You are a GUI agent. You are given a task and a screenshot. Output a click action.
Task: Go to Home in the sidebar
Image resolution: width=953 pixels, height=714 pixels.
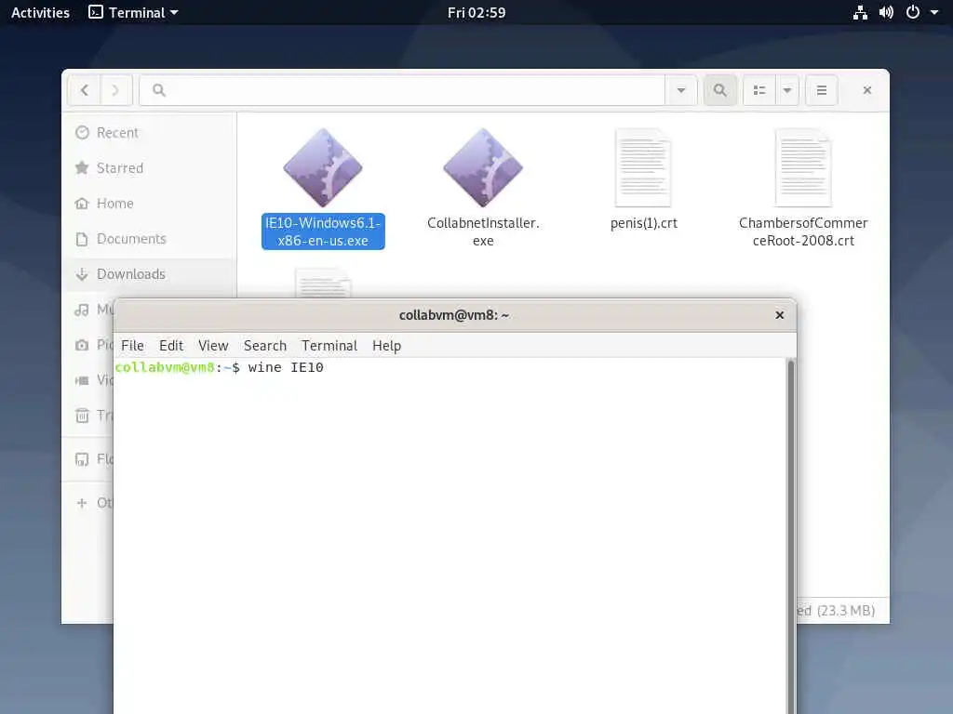(149, 204)
